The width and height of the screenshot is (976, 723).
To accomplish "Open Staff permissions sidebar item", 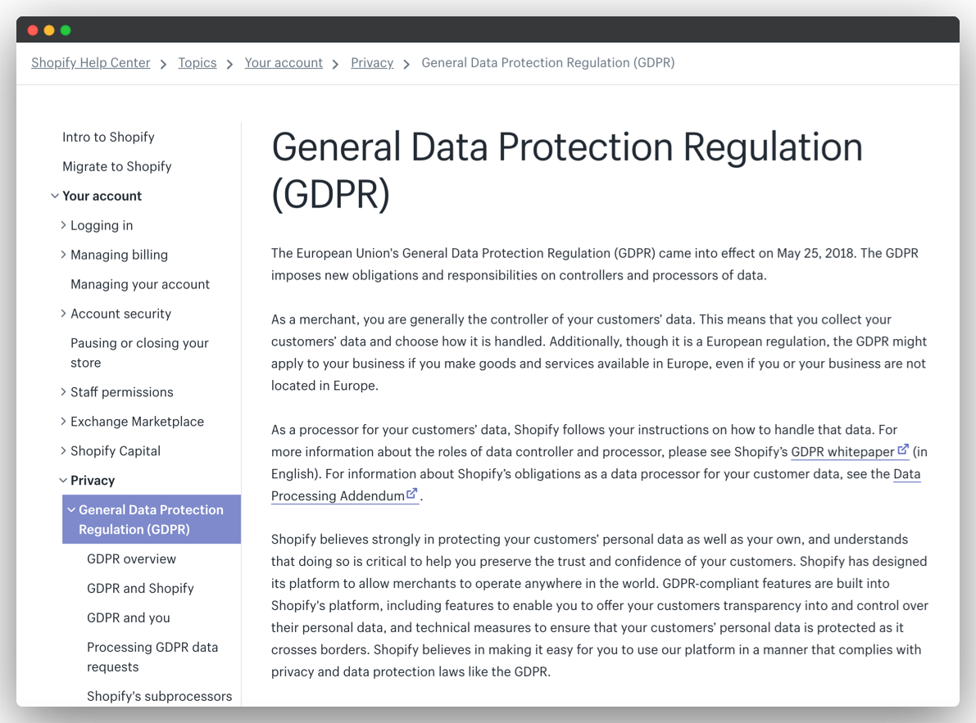I will (x=122, y=392).
